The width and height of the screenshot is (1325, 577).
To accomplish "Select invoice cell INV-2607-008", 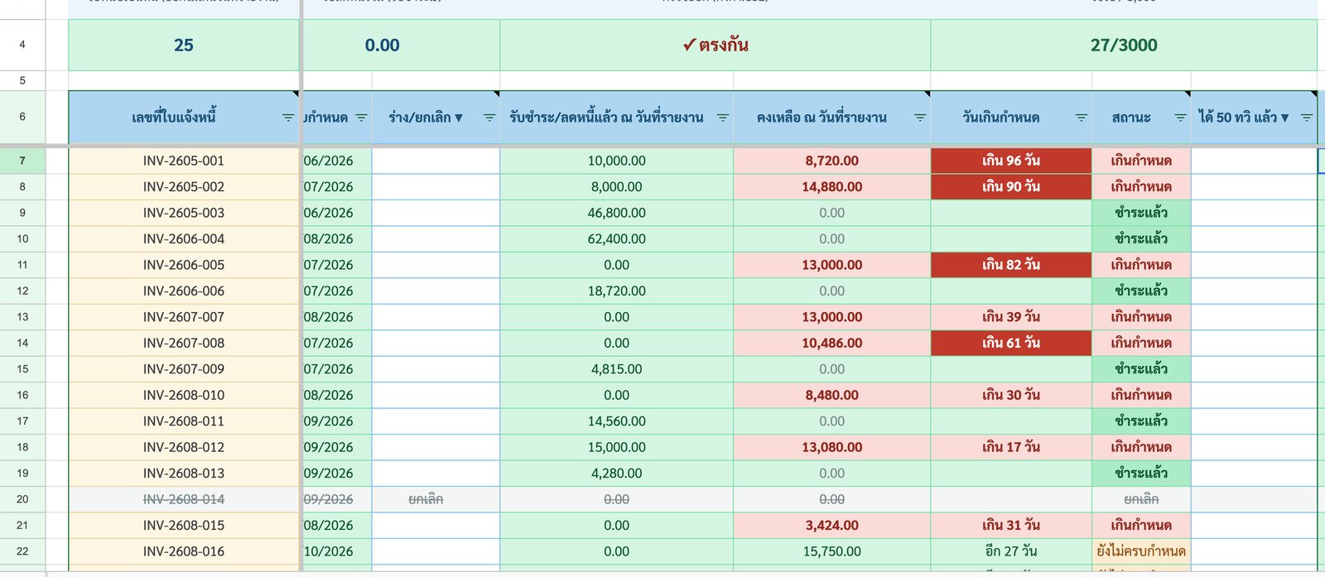I will coord(184,343).
